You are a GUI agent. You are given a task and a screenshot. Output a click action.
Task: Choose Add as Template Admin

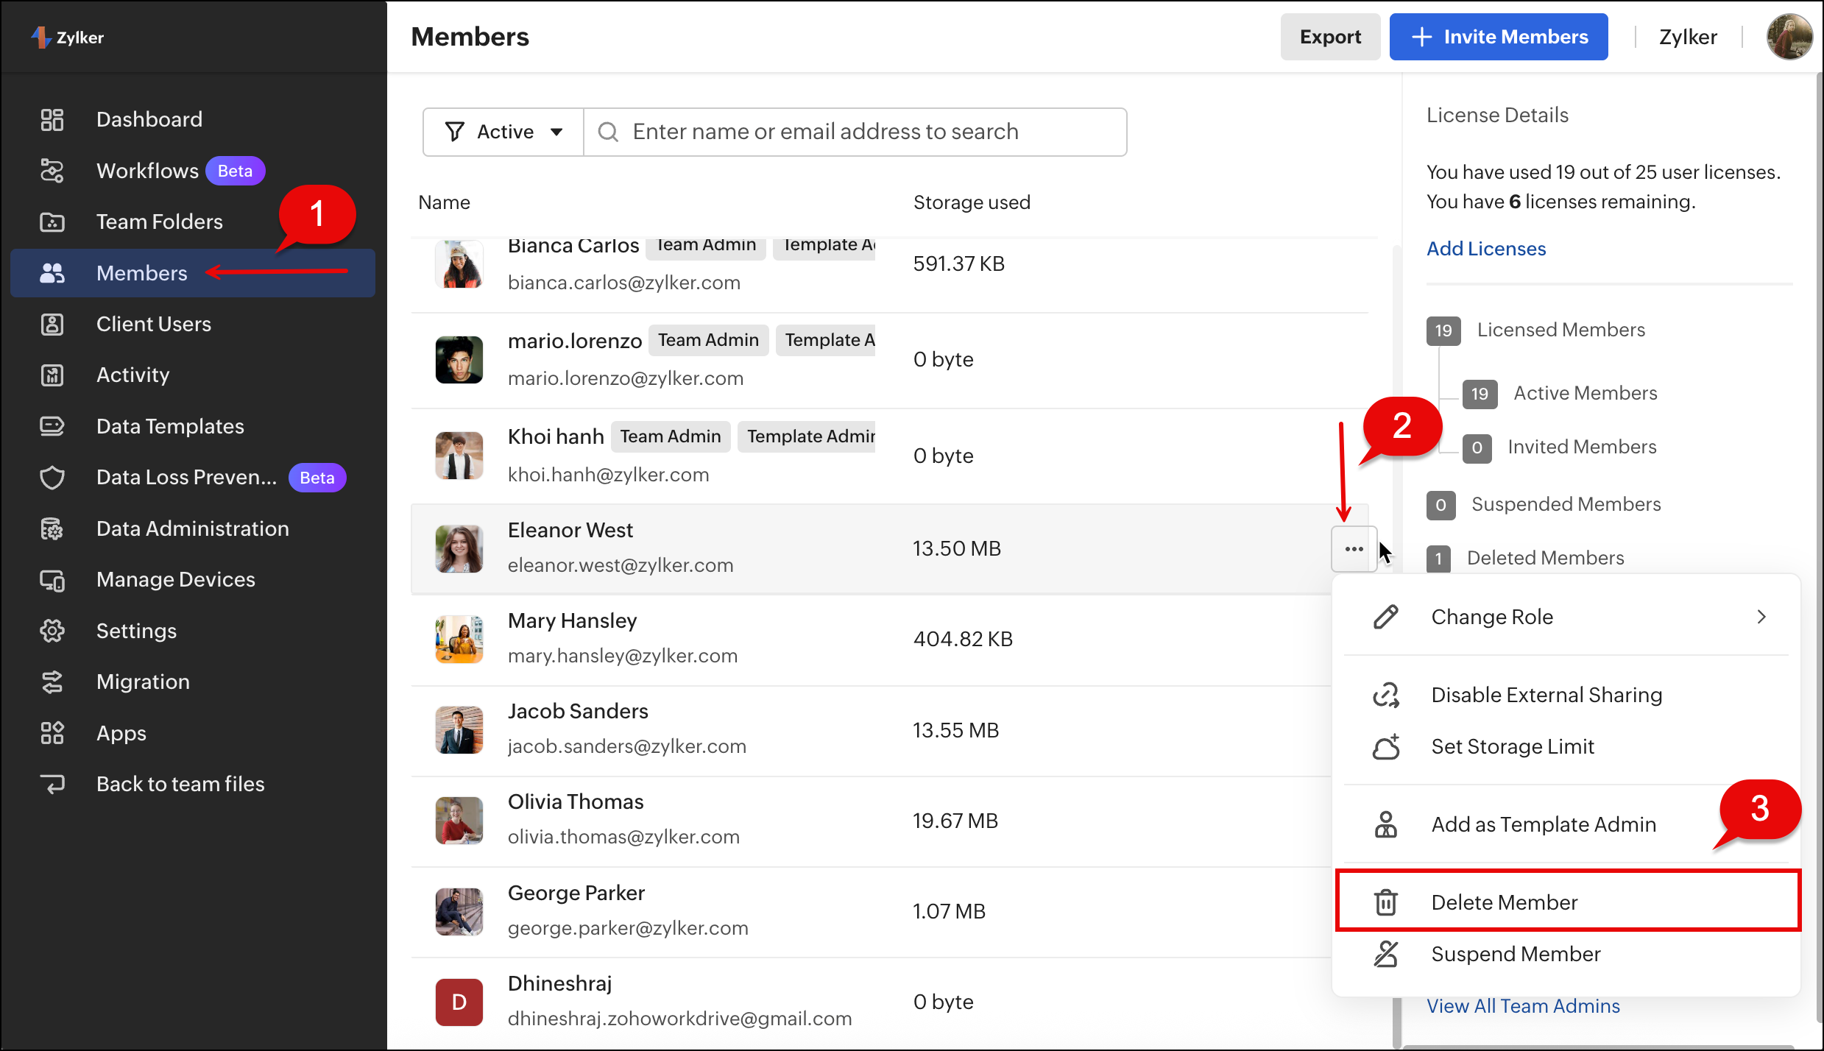[1543, 825]
